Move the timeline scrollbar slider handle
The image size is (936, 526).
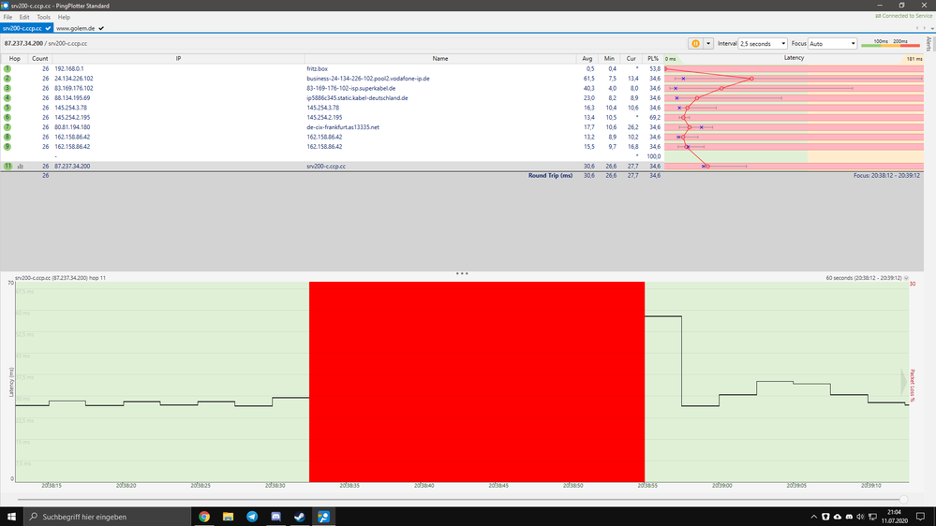[x=904, y=499]
